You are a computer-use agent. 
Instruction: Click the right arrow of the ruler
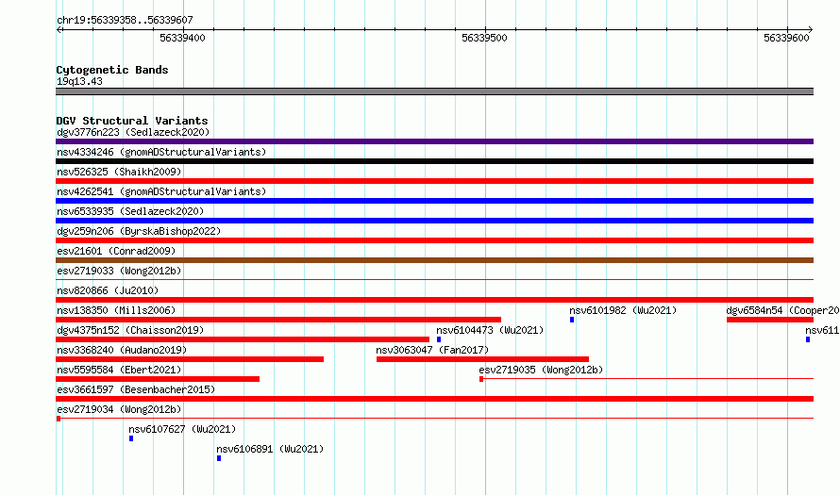810,30
